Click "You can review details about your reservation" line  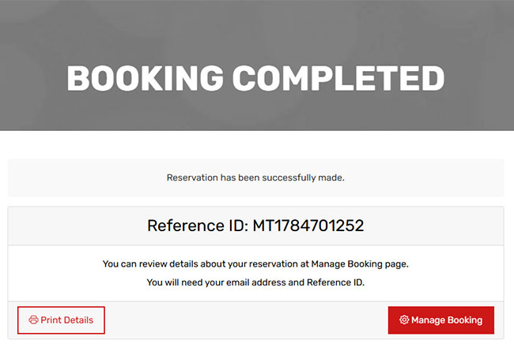[255, 263]
